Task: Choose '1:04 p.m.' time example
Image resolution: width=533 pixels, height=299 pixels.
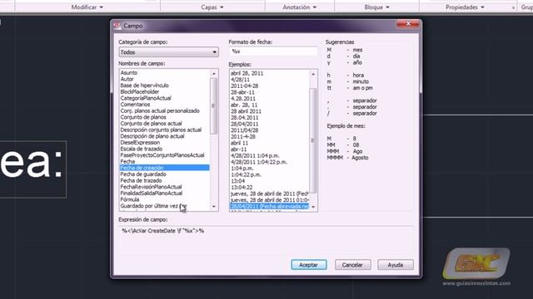Action: [242, 168]
